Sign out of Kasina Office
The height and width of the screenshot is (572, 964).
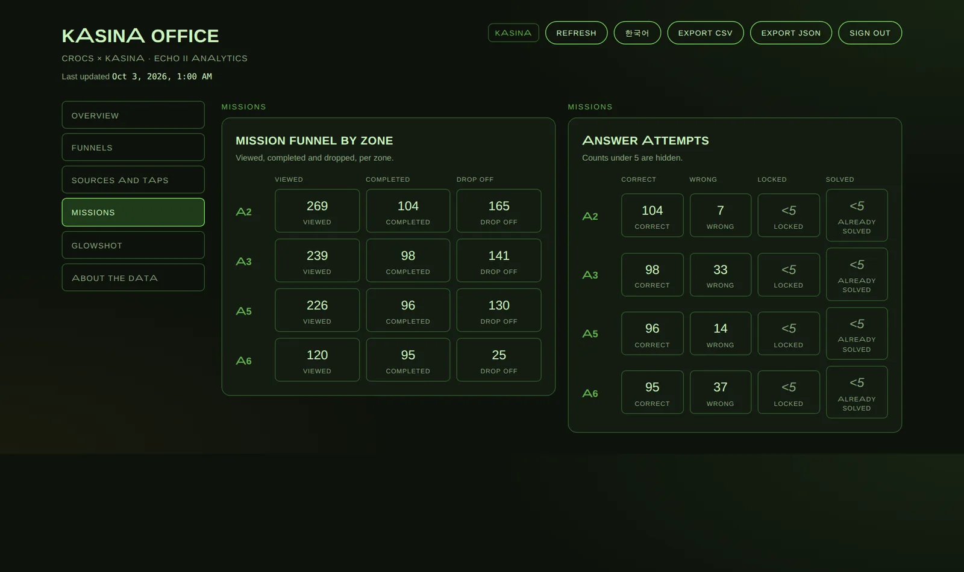869,33
